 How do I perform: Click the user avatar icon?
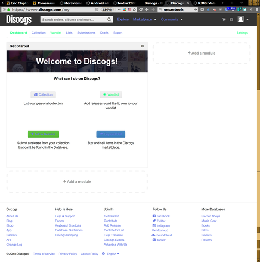point(240,19)
